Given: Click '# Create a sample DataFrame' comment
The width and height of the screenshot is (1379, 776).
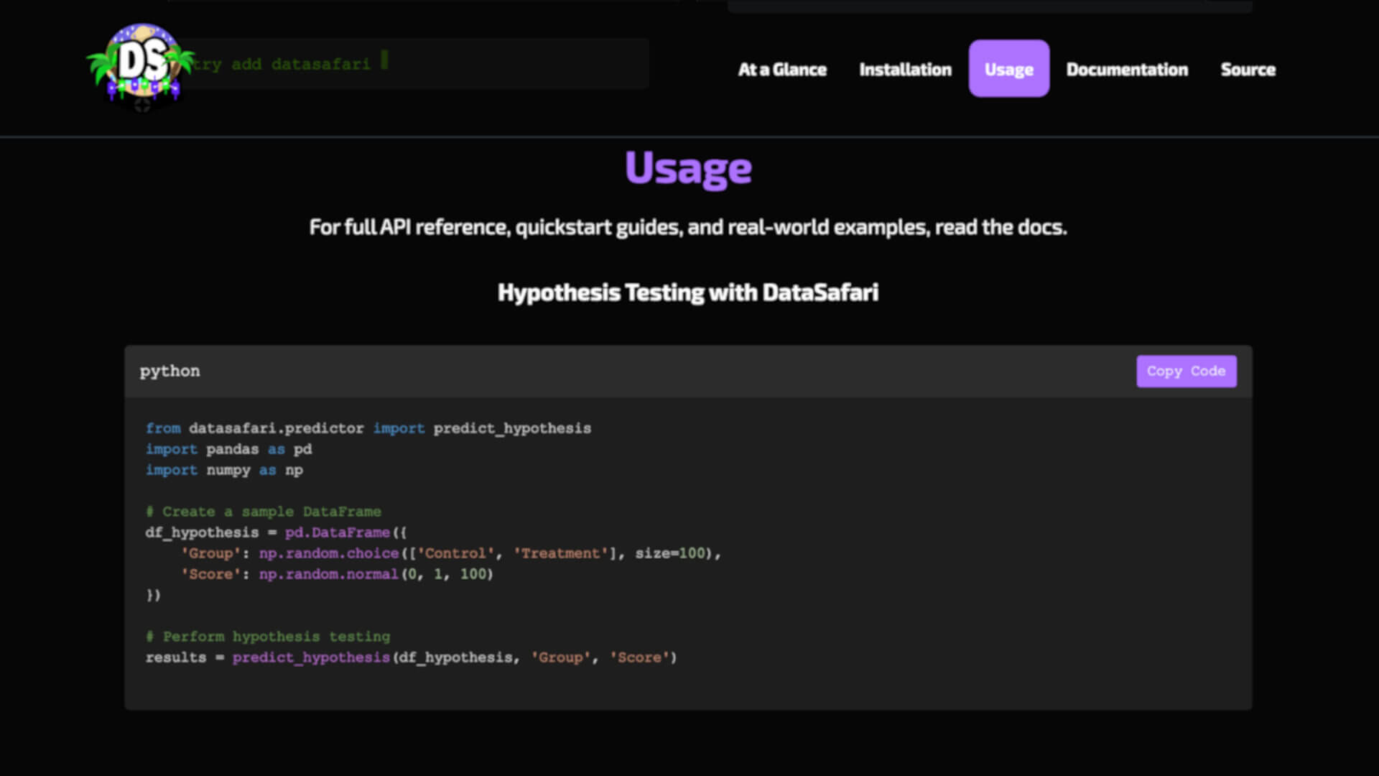Looking at the screenshot, I should pyautogui.click(x=264, y=512).
